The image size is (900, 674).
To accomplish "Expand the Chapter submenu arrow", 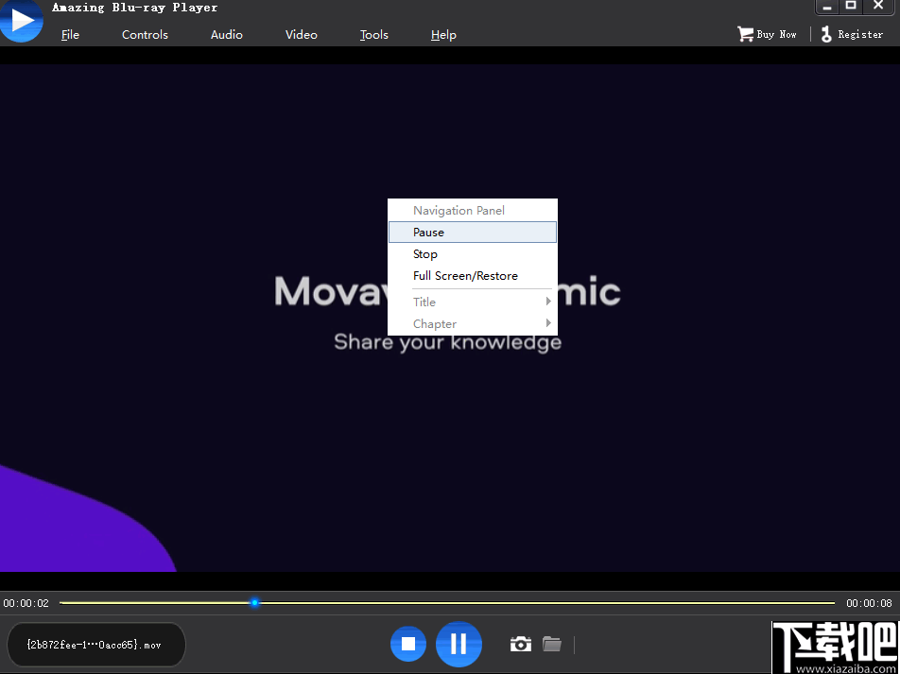I will point(548,323).
